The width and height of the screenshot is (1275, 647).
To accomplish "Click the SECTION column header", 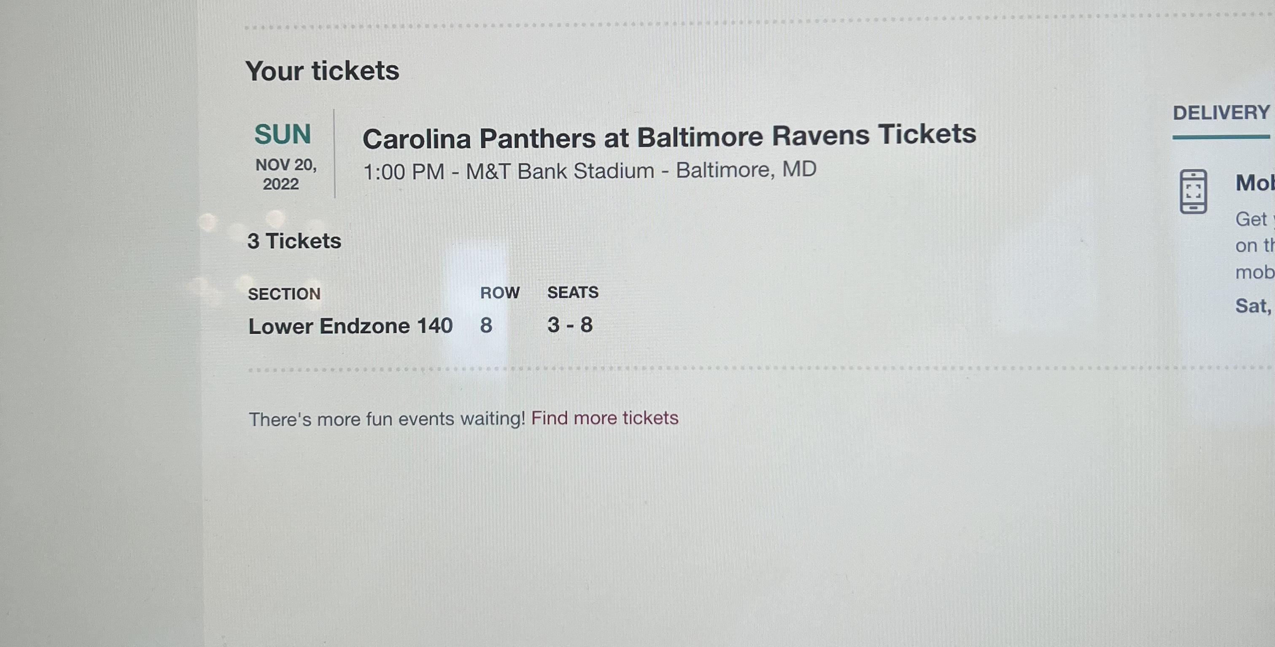I will coord(284,294).
